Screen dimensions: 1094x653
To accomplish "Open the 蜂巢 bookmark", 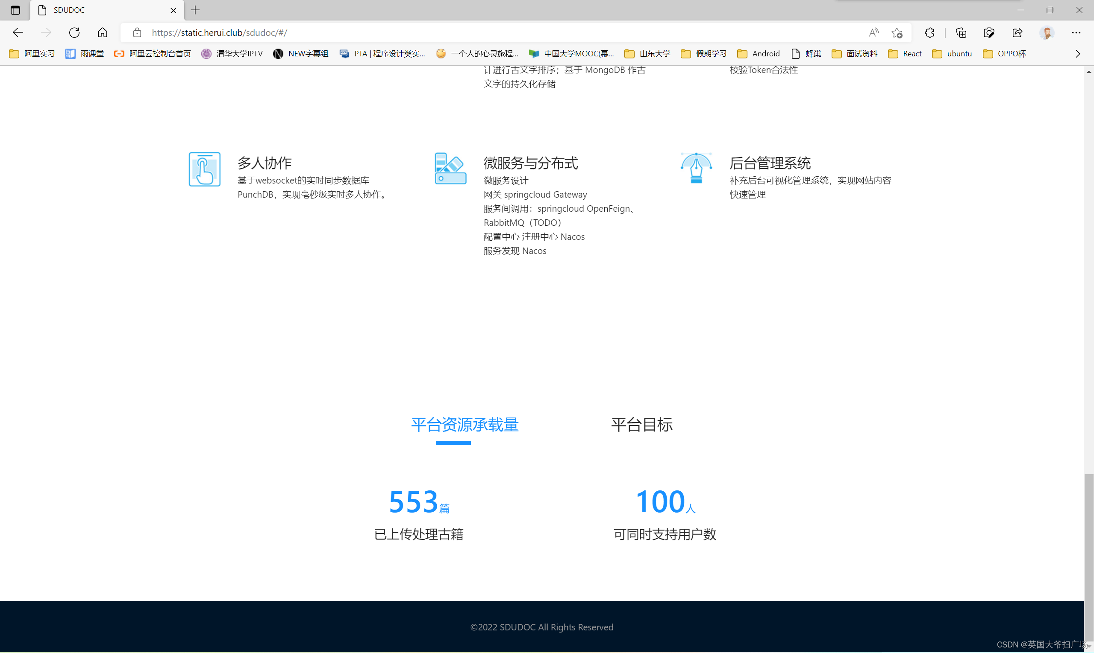I will pos(806,54).
